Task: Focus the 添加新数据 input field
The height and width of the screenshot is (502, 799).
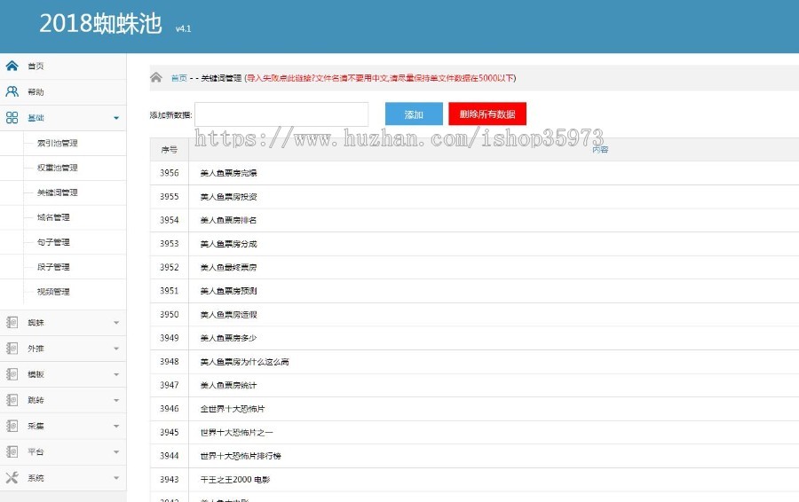Action: (281, 114)
